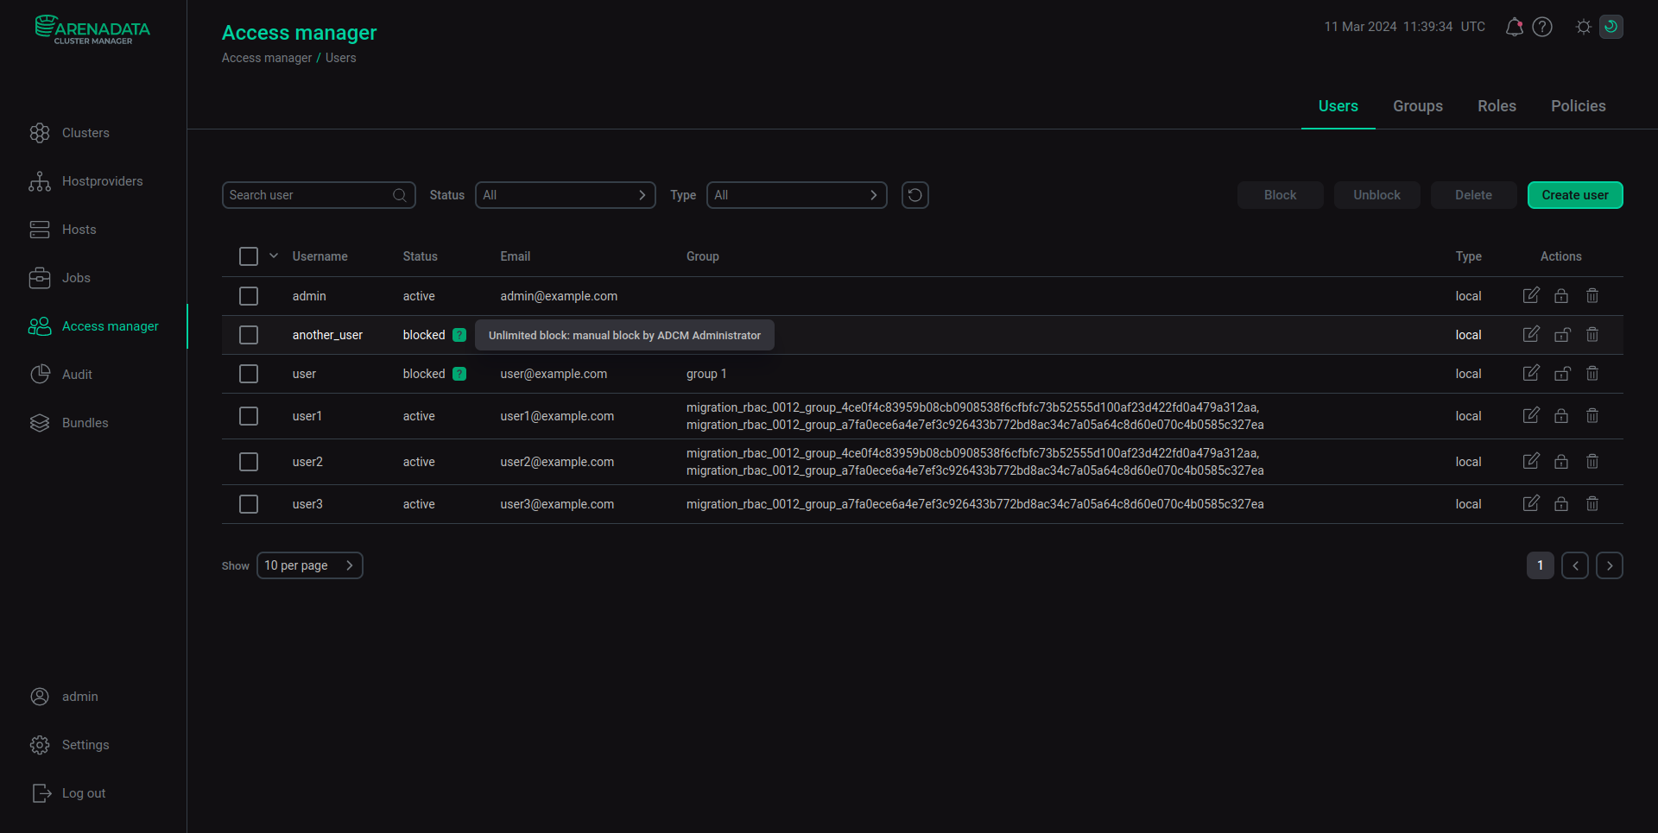Viewport: 1658px width, 833px height.
Task: Reset filters with the refresh icon
Action: [x=914, y=195]
